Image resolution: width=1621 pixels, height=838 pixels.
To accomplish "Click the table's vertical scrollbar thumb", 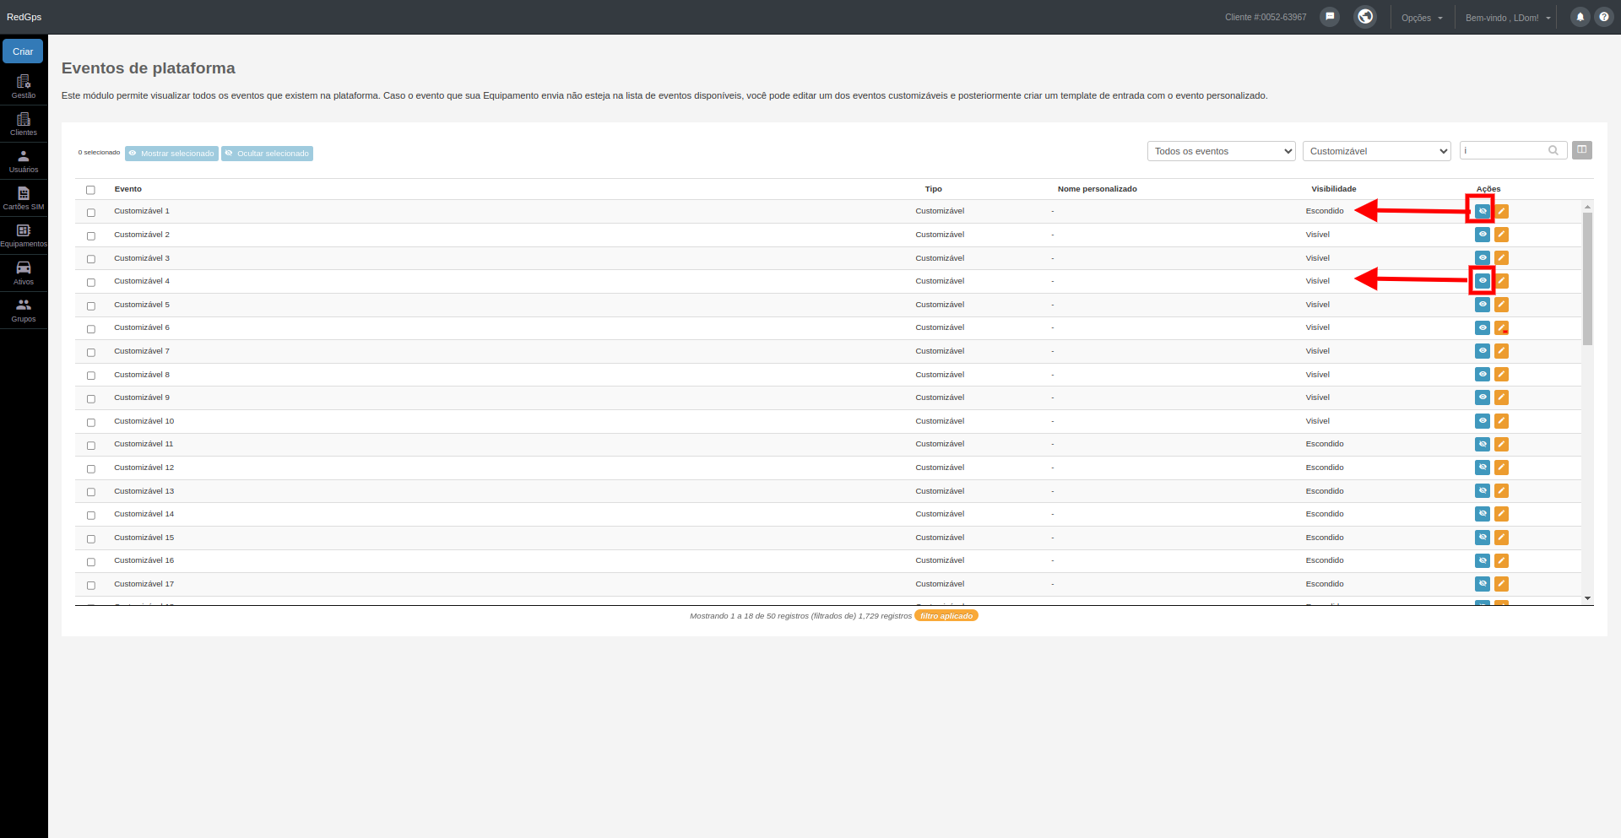I will [x=1587, y=278].
